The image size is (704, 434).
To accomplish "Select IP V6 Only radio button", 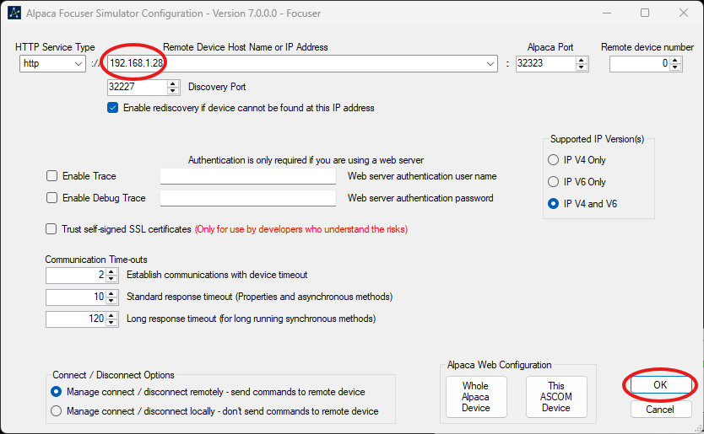I will pos(553,181).
